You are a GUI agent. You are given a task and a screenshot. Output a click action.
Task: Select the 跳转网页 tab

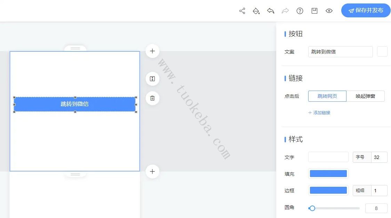327,96
